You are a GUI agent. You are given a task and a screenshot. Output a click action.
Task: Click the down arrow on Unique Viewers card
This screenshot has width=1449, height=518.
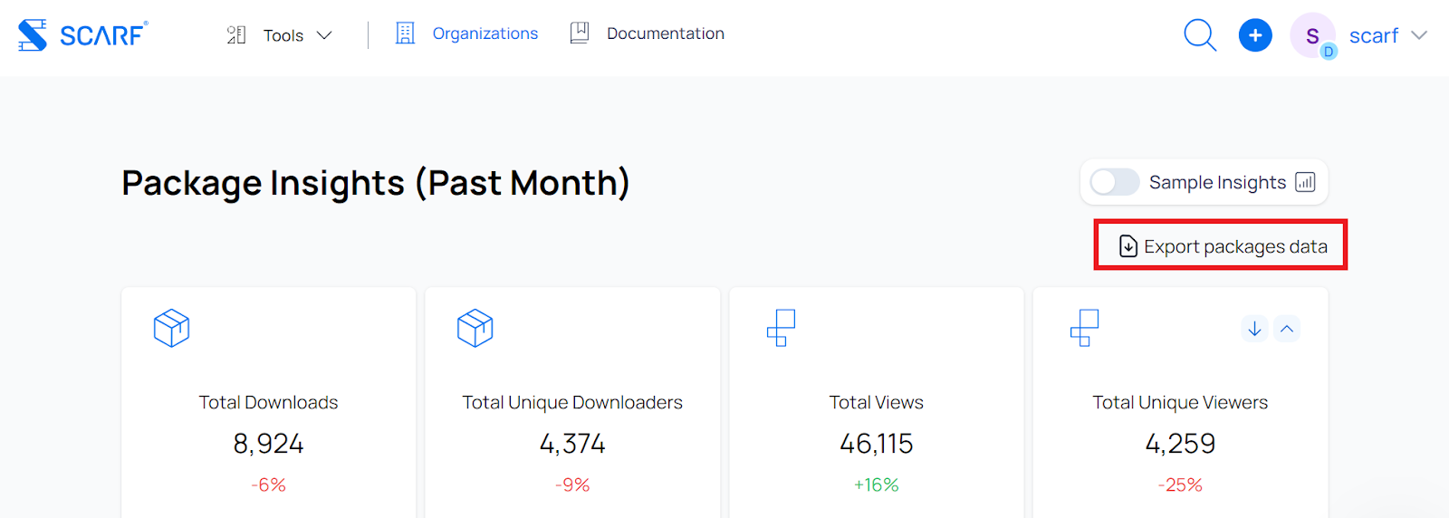[1254, 329]
